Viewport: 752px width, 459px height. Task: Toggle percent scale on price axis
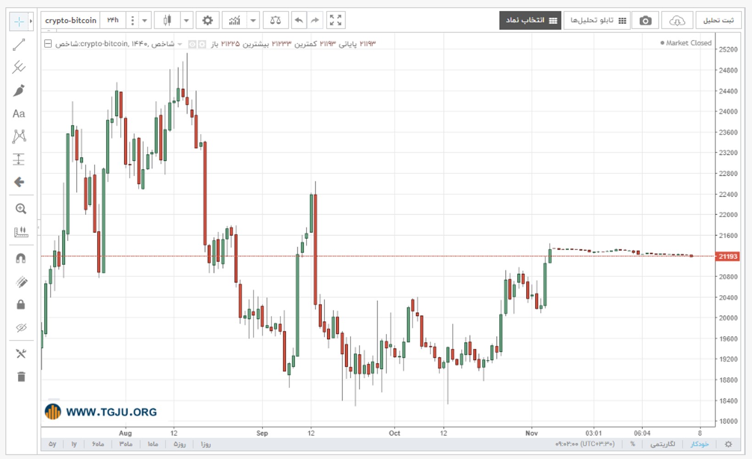pyautogui.click(x=633, y=444)
